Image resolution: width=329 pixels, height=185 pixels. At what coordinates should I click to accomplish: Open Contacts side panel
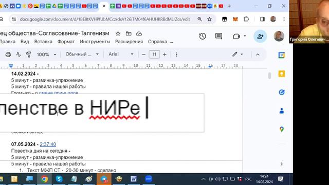click(x=282, y=111)
